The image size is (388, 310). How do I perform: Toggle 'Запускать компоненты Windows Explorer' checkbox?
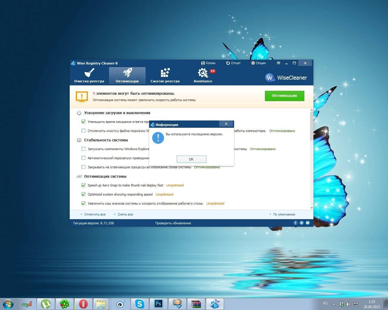83,149
